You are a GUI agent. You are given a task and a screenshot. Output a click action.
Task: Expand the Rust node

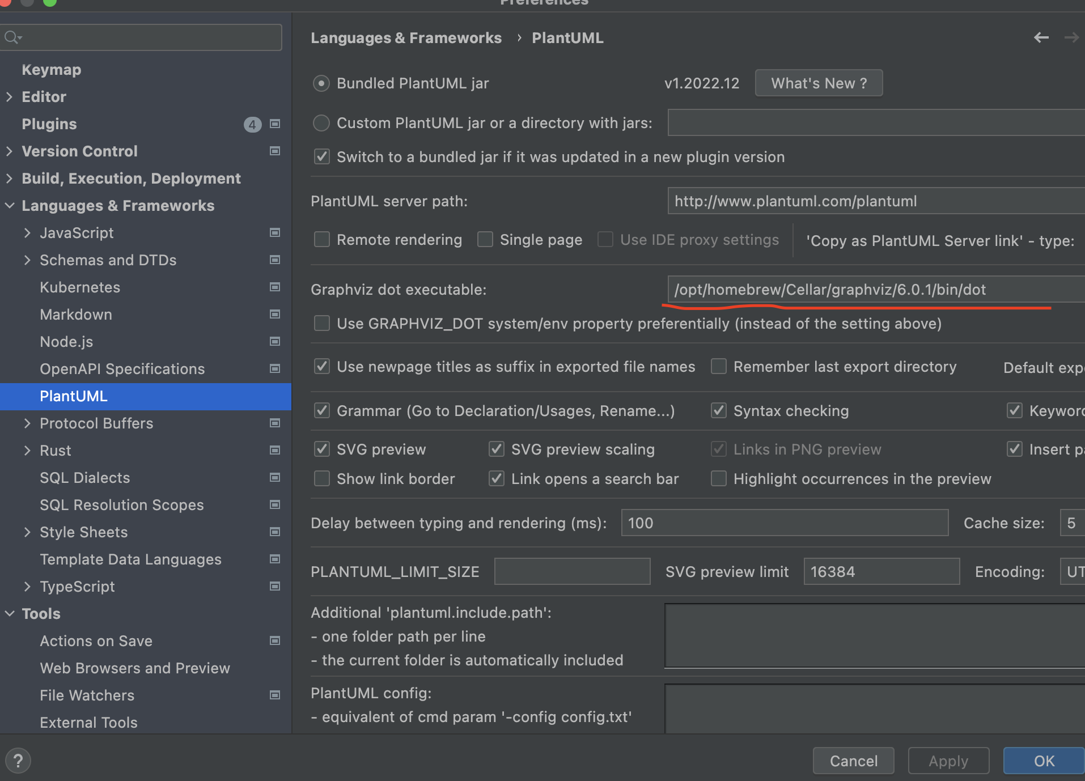click(27, 451)
